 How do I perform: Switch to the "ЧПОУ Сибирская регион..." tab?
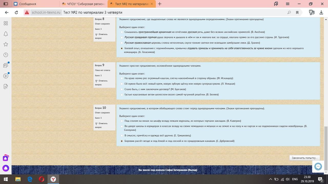tap(84, 4)
